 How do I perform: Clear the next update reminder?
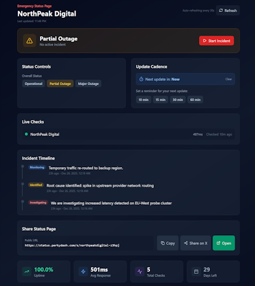228,79
